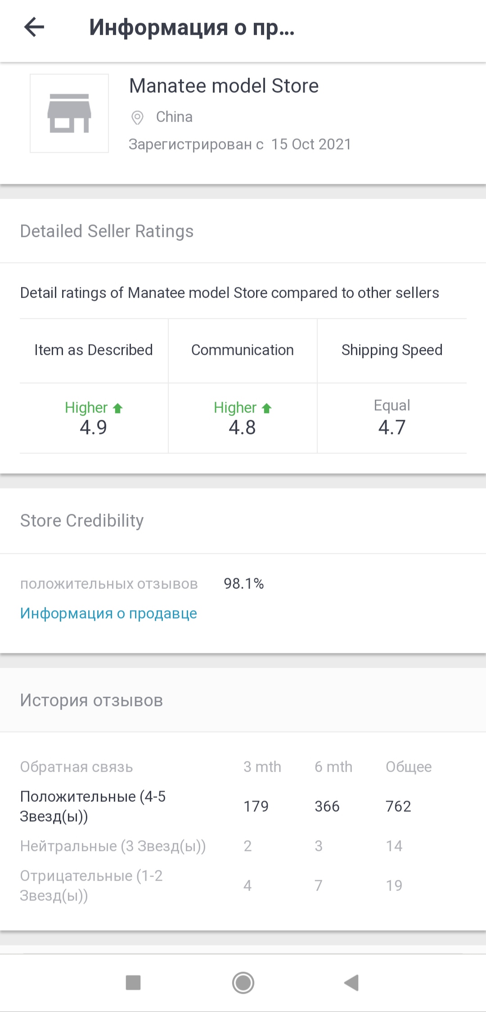Select the 6 mth column header
The image size is (486, 1012).
click(333, 767)
